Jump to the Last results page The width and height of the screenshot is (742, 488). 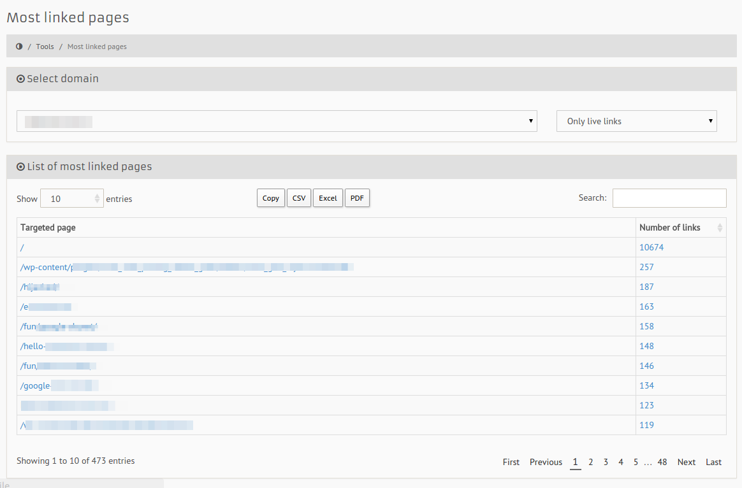[713, 462]
